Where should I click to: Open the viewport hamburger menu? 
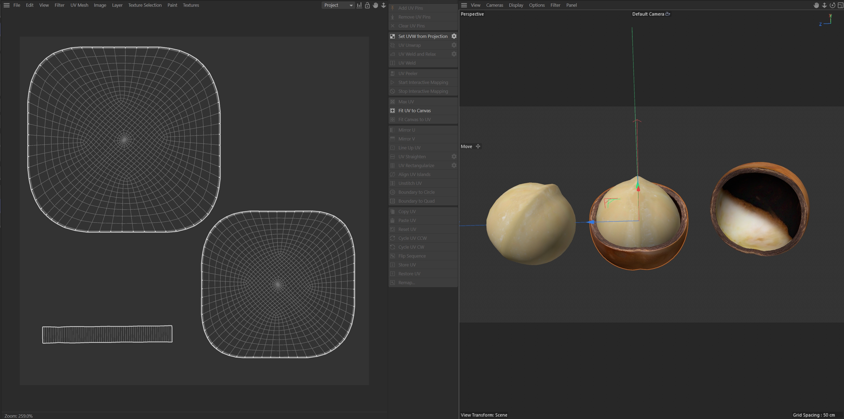point(464,5)
